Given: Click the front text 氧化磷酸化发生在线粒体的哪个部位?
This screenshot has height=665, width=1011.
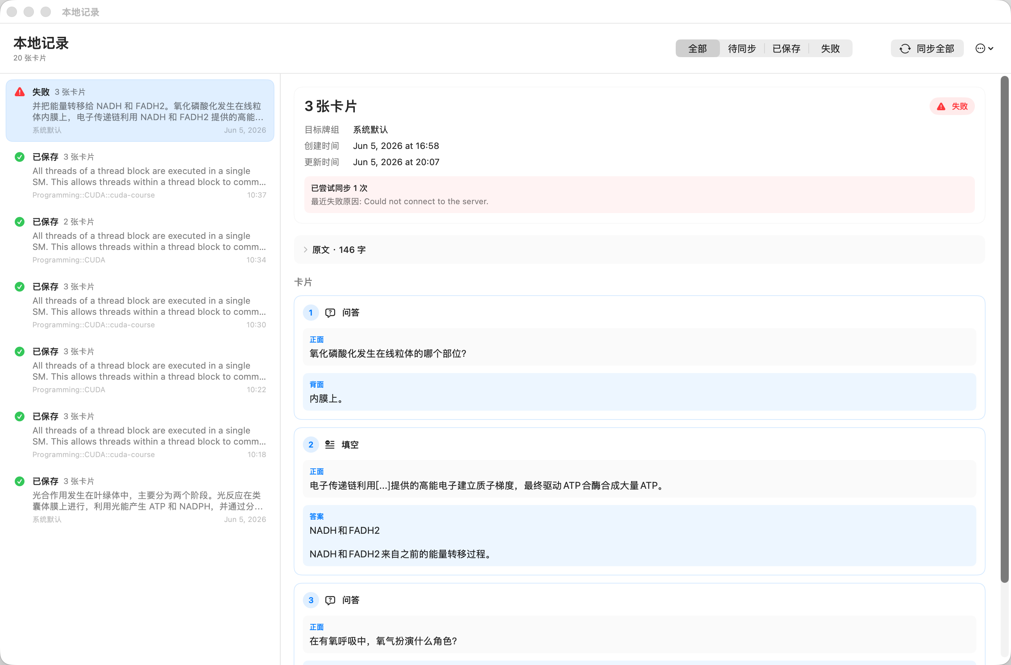Looking at the screenshot, I should pyautogui.click(x=388, y=354).
